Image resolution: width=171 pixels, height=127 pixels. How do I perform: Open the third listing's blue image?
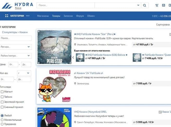tap(54, 117)
